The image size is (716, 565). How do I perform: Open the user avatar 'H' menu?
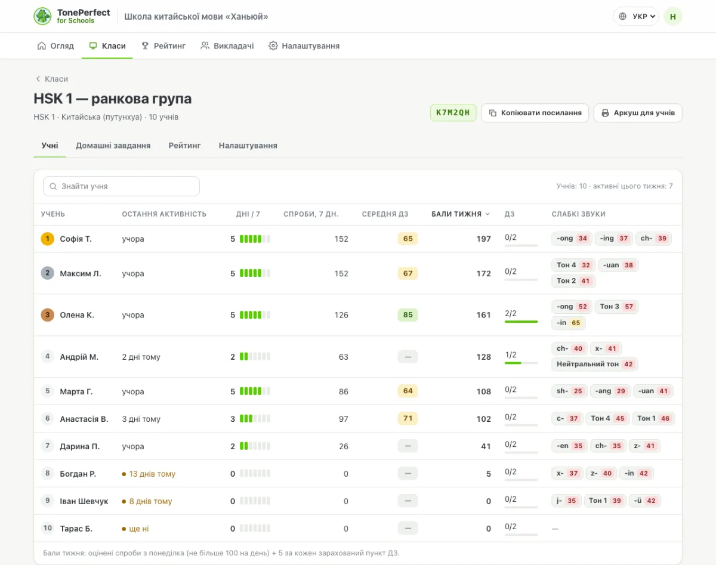coord(673,17)
